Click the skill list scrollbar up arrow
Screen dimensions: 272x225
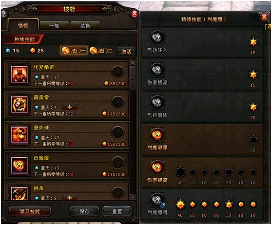[x=133, y=62]
